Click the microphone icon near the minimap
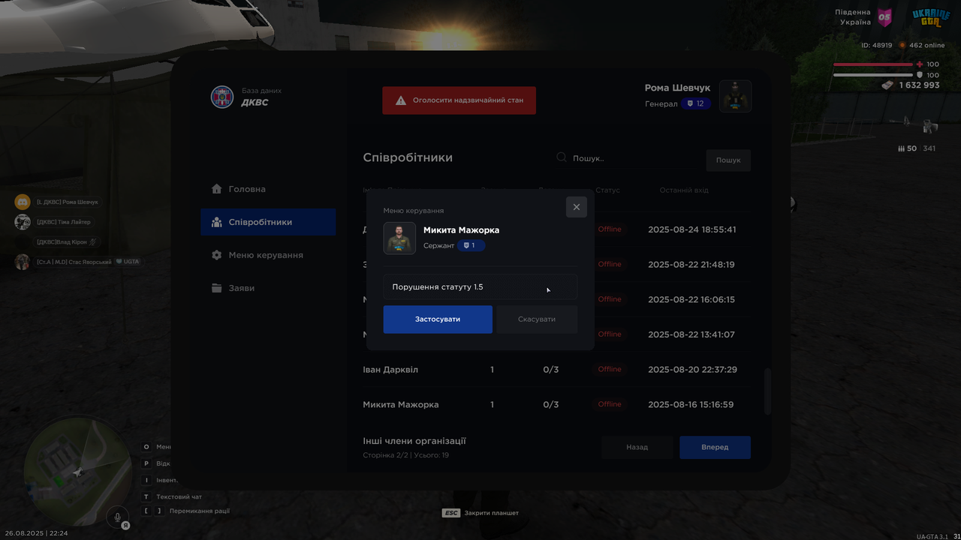The width and height of the screenshot is (961, 540). click(116, 517)
